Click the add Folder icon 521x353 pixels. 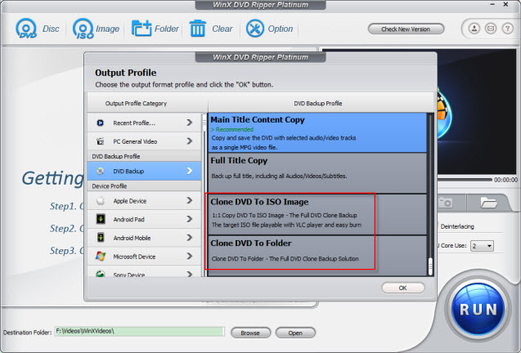point(141,29)
